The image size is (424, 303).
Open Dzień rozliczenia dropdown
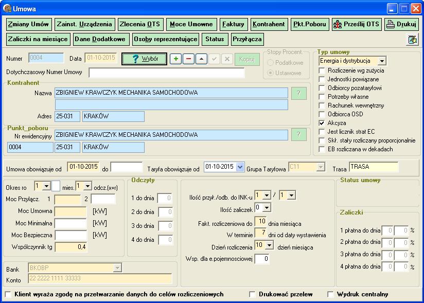(269, 245)
